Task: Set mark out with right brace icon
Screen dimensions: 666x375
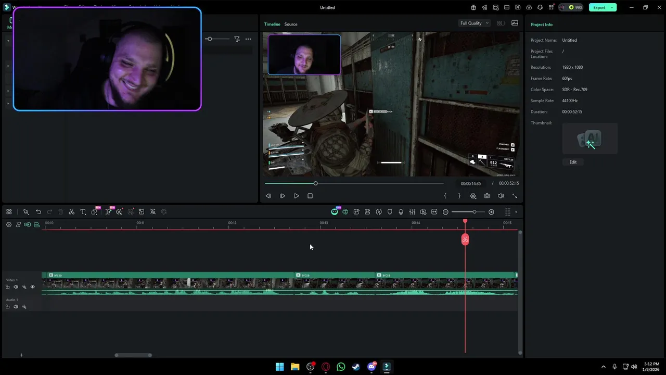Action: click(459, 196)
